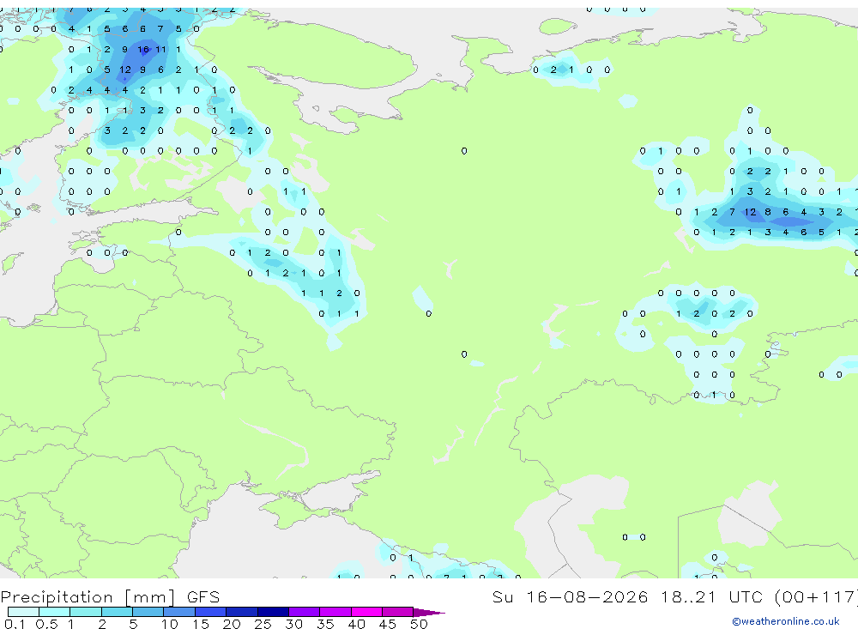
Task: Click the 'Su 16-08-2026 18..21 UTC' date label
Action: coord(628,596)
